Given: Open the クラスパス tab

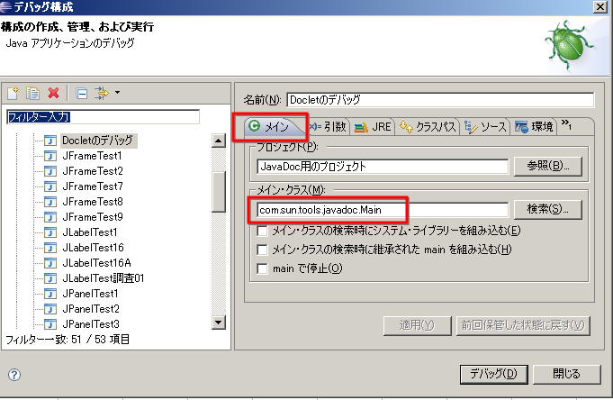Looking at the screenshot, I should tap(429, 127).
